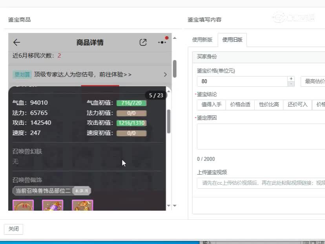Click the 气血初值 716/720 bar

[131, 103]
